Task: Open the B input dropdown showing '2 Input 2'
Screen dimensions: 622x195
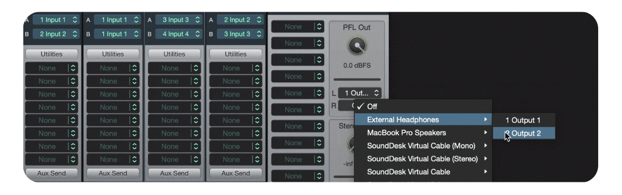Action: (x=56, y=34)
